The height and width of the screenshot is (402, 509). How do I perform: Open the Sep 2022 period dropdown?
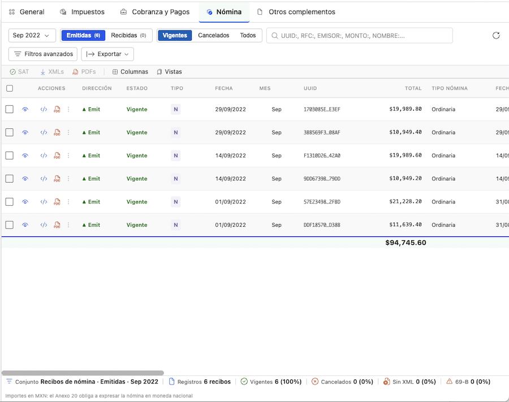(x=32, y=36)
